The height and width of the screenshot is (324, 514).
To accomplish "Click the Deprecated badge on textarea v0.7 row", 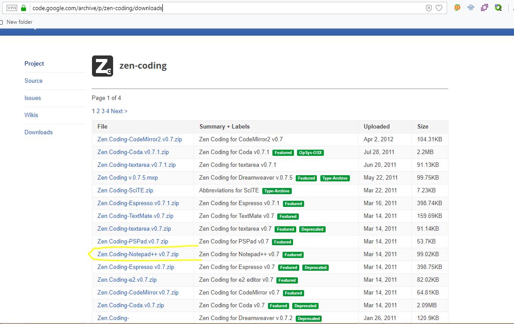I will pos(312,229).
